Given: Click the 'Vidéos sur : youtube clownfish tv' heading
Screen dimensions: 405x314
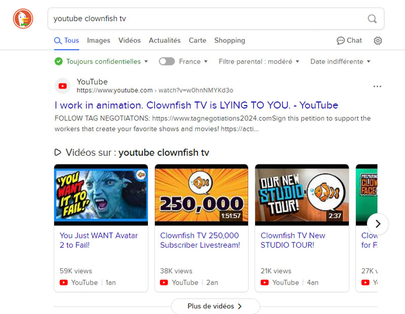Looking at the screenshot, I should point(137,153).
